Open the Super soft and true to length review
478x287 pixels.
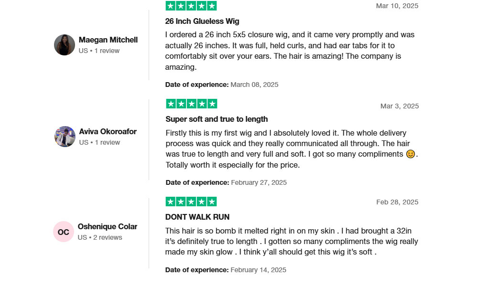(217, 119)
